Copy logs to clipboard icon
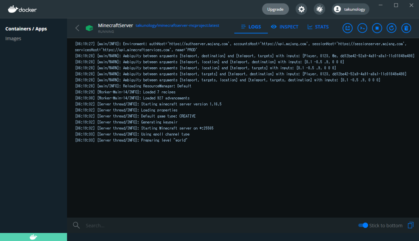Viewport: 419px width, 241px height. (411, 225)
